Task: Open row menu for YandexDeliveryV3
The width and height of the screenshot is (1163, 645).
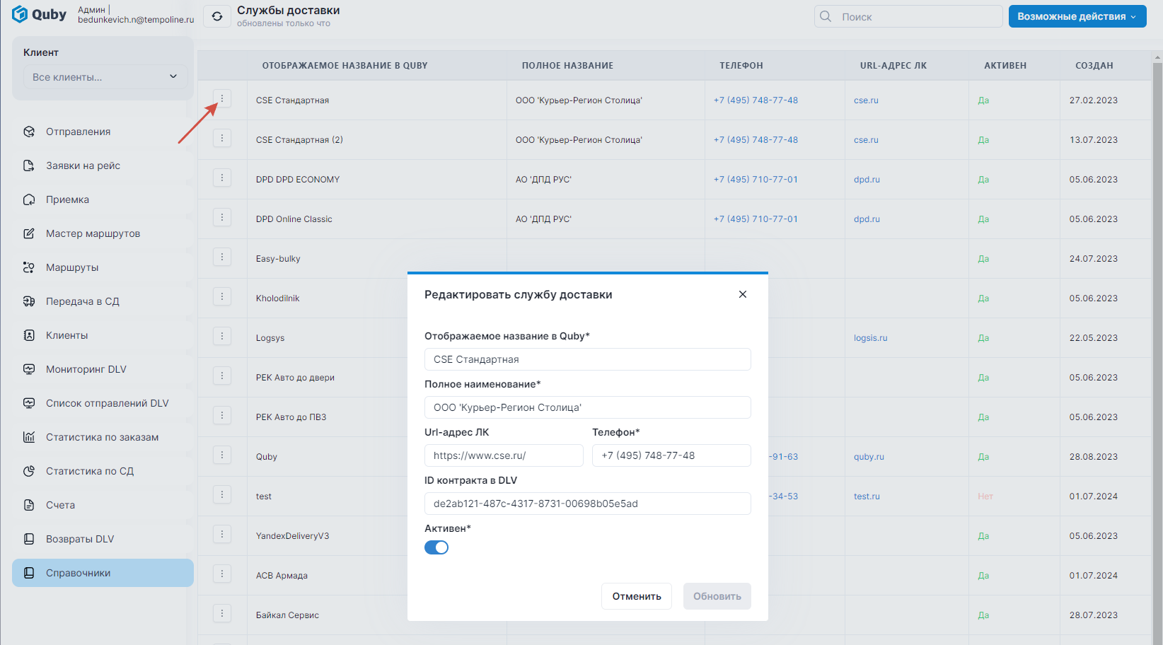Action: tap(222, 535)
